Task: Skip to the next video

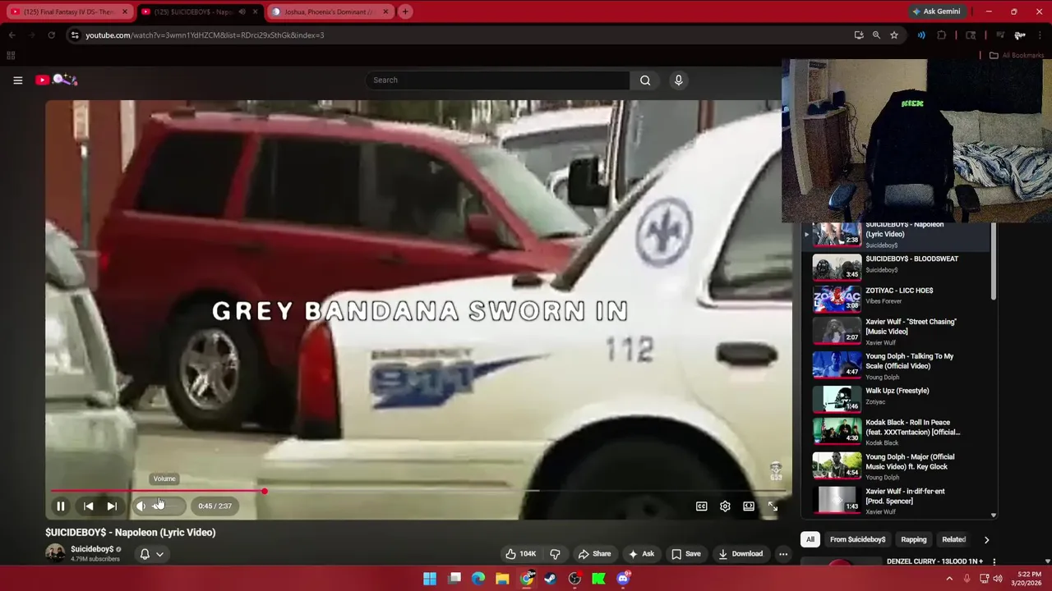Action: pos(112,506)
